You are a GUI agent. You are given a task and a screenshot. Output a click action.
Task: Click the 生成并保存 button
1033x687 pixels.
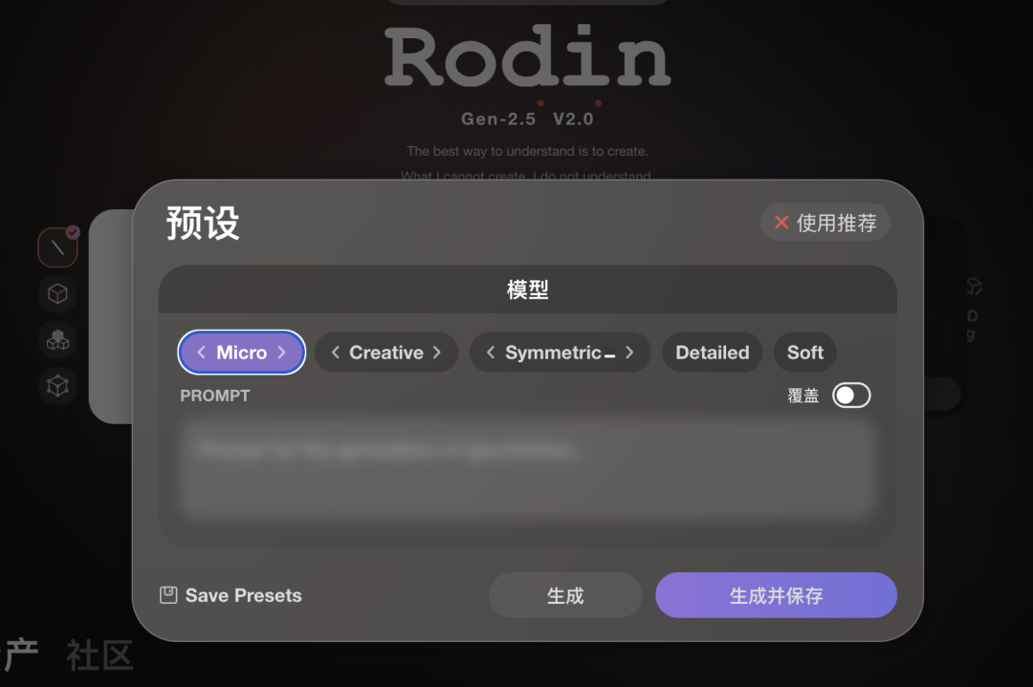(776, 595)
